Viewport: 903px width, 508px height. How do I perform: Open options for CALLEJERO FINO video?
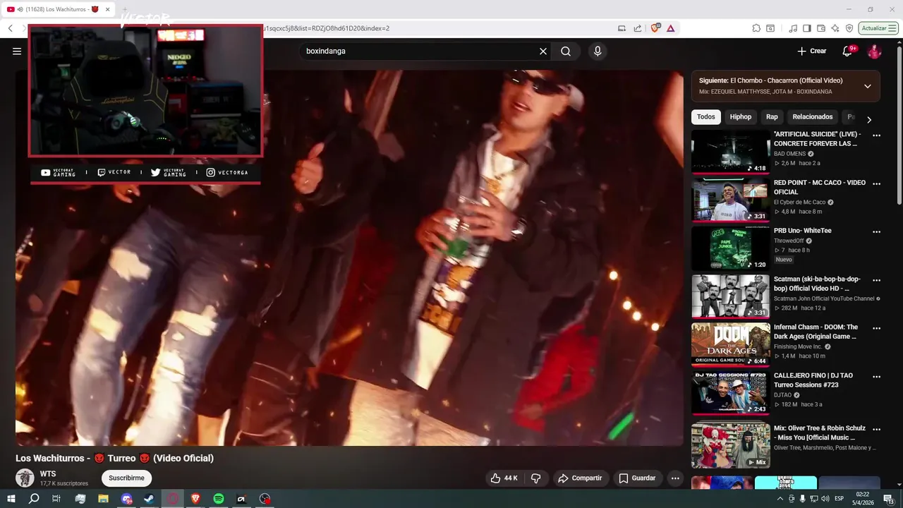coord(877,376)
